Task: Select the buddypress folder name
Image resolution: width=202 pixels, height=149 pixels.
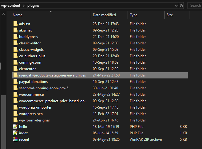Action: coord(29,37)
